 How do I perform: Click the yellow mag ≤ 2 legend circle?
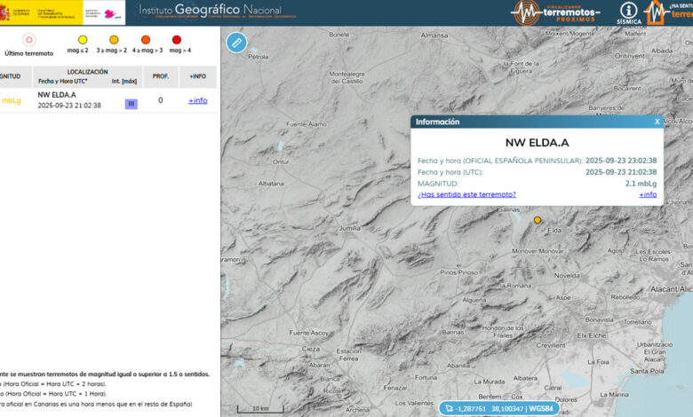83,40
